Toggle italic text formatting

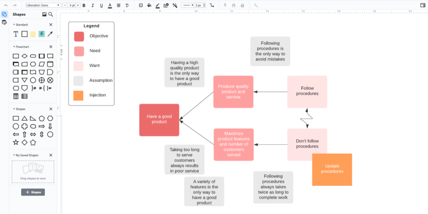coord(93,5)
